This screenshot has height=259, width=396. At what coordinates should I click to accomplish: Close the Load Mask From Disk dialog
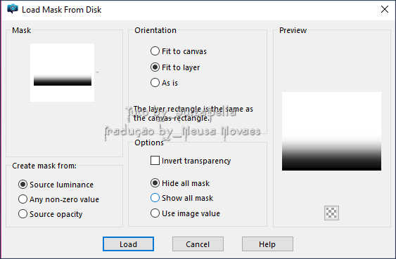coord(384,9)
